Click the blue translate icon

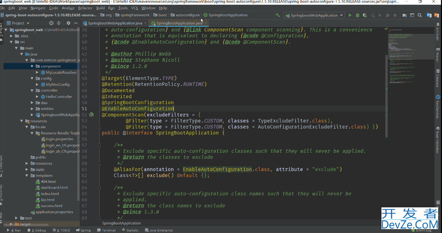coord(429,15)
